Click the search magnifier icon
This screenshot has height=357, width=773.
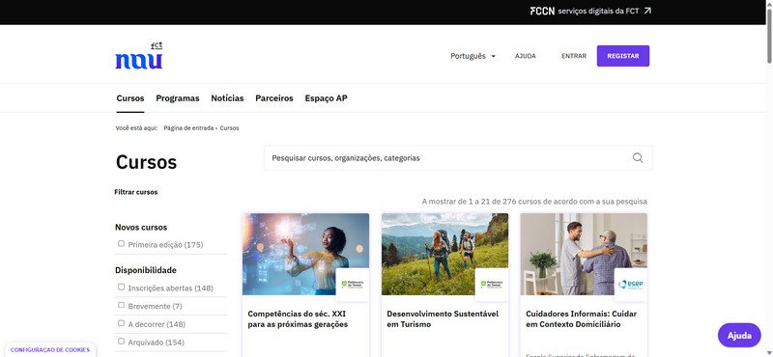coord(638,158)
